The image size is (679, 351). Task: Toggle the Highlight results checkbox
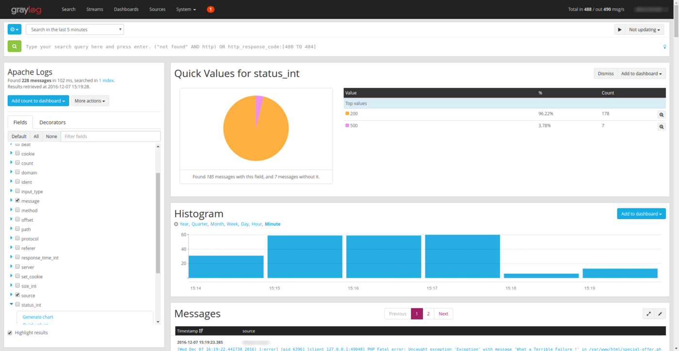10,333
